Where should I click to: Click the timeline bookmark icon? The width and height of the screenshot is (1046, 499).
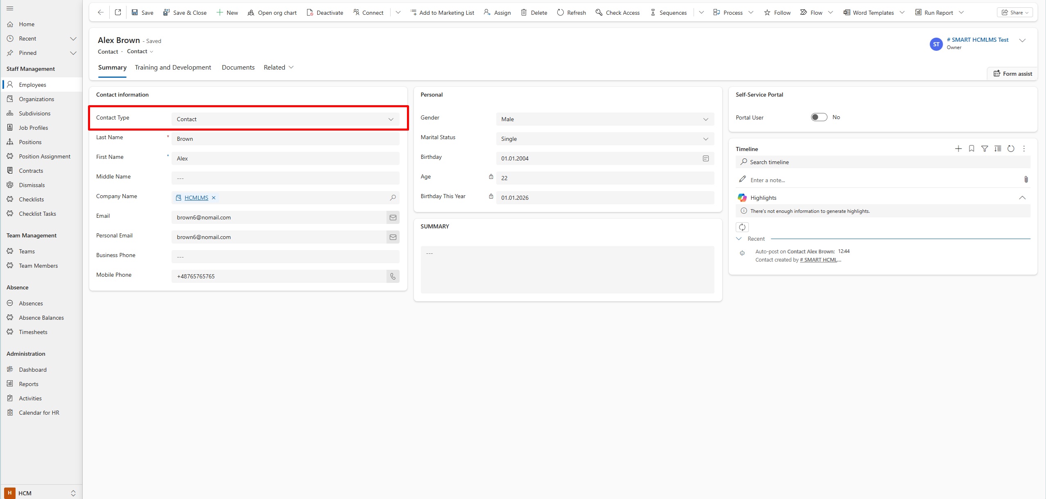point(971,149)
